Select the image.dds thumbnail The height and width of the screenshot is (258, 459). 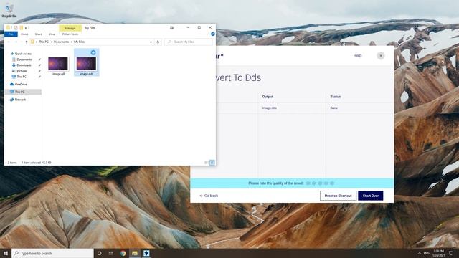click(x=87, y=63)
